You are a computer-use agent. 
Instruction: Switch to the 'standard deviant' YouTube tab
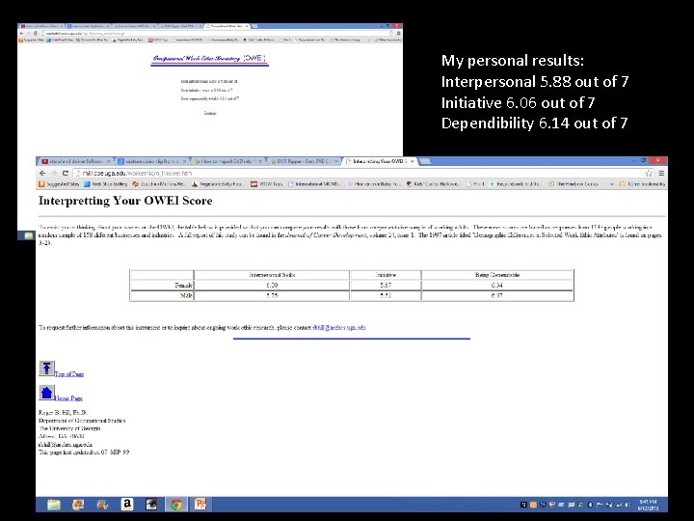pos(75,161)
